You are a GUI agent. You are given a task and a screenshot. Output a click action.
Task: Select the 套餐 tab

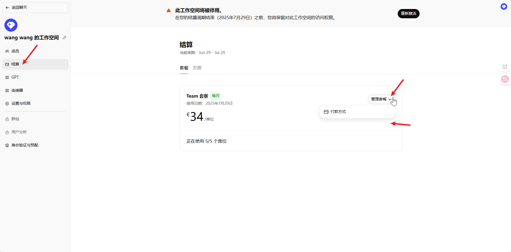(x=184, y=68)
